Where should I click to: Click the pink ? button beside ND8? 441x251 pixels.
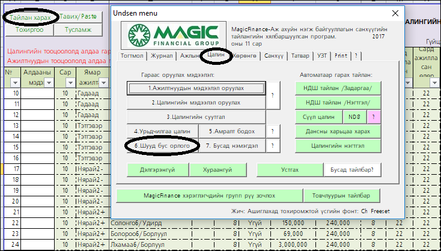(x=374, y=116)
